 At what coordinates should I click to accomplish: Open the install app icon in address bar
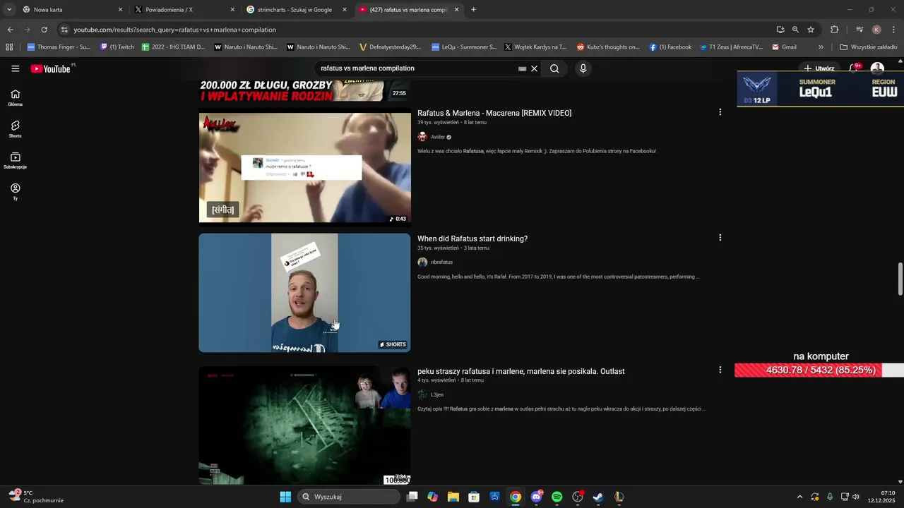click(780, 30)
